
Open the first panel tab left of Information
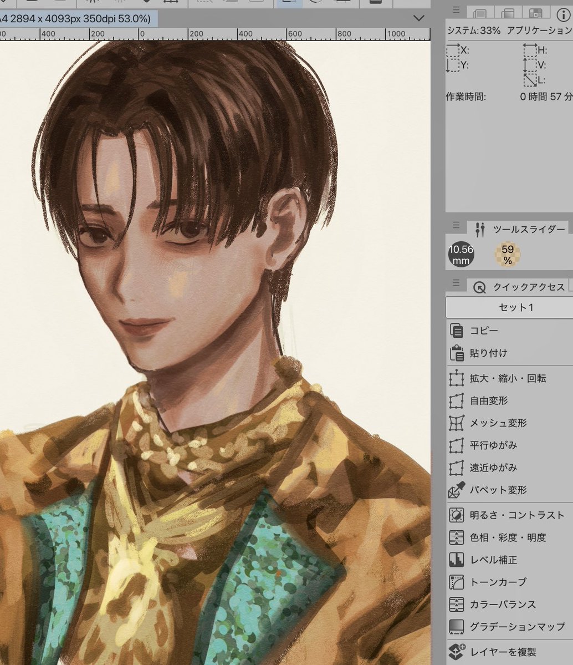point(536,13)
